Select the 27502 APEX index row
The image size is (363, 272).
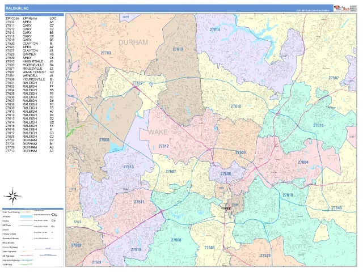(x=29, y=22)
